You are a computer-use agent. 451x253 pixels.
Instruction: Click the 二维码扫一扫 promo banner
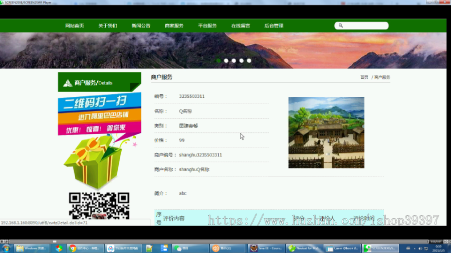(x=100, y=114)
